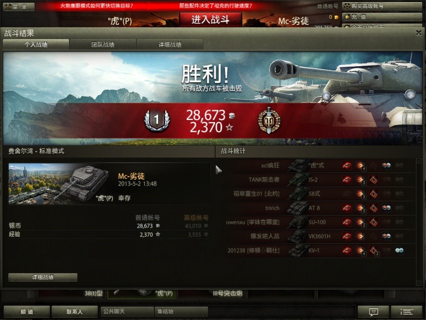
Task: Click the 详细战绩 button at lower left
Action: pyautogui.click(x=43, y=277)
